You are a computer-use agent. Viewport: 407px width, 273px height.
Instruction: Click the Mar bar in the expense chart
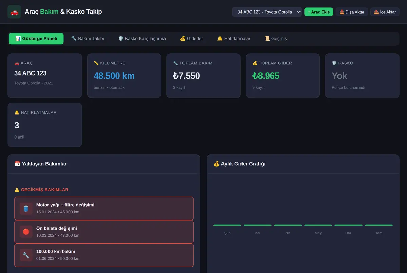click(257, 225)
